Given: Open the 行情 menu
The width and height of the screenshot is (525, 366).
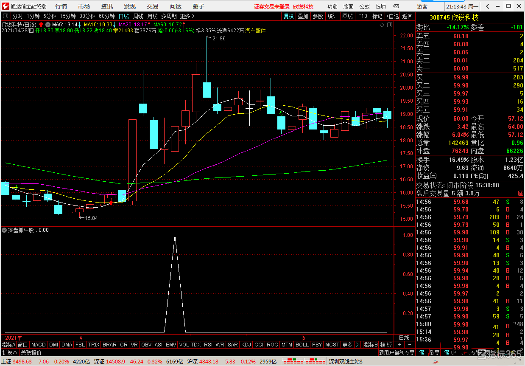Looking at the screenshot, I should 61,6.
